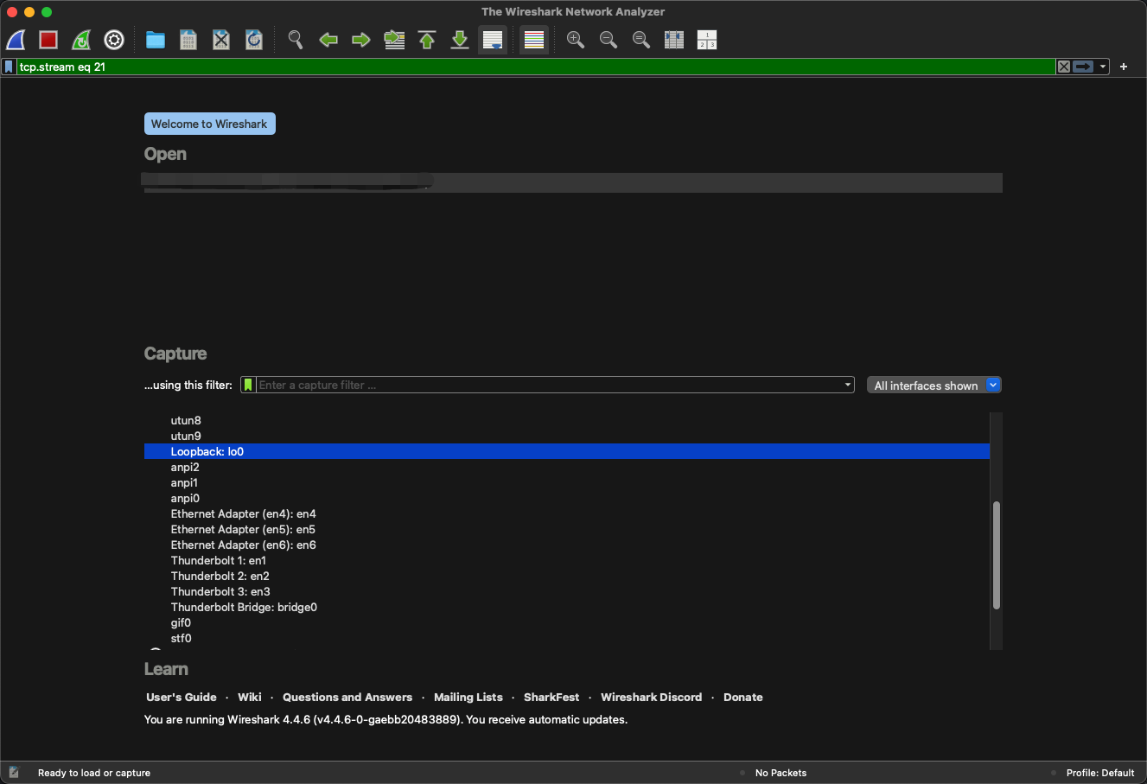
Task: Apply the display filter arrow button
Action: point(1083,67)
